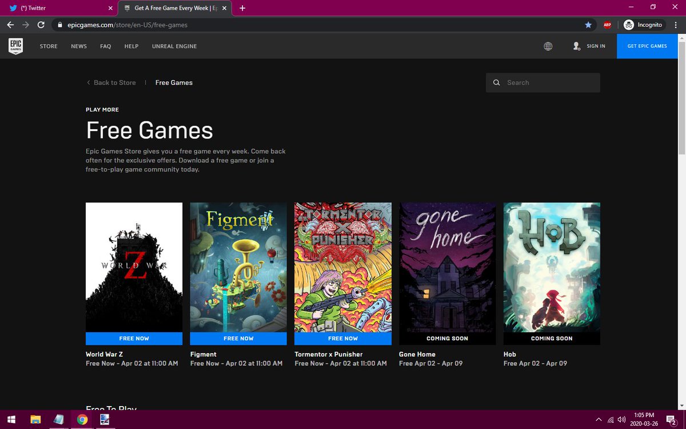Click the search magnifier icon
This screenshot has width=686, height=429.
pos(497,82)
